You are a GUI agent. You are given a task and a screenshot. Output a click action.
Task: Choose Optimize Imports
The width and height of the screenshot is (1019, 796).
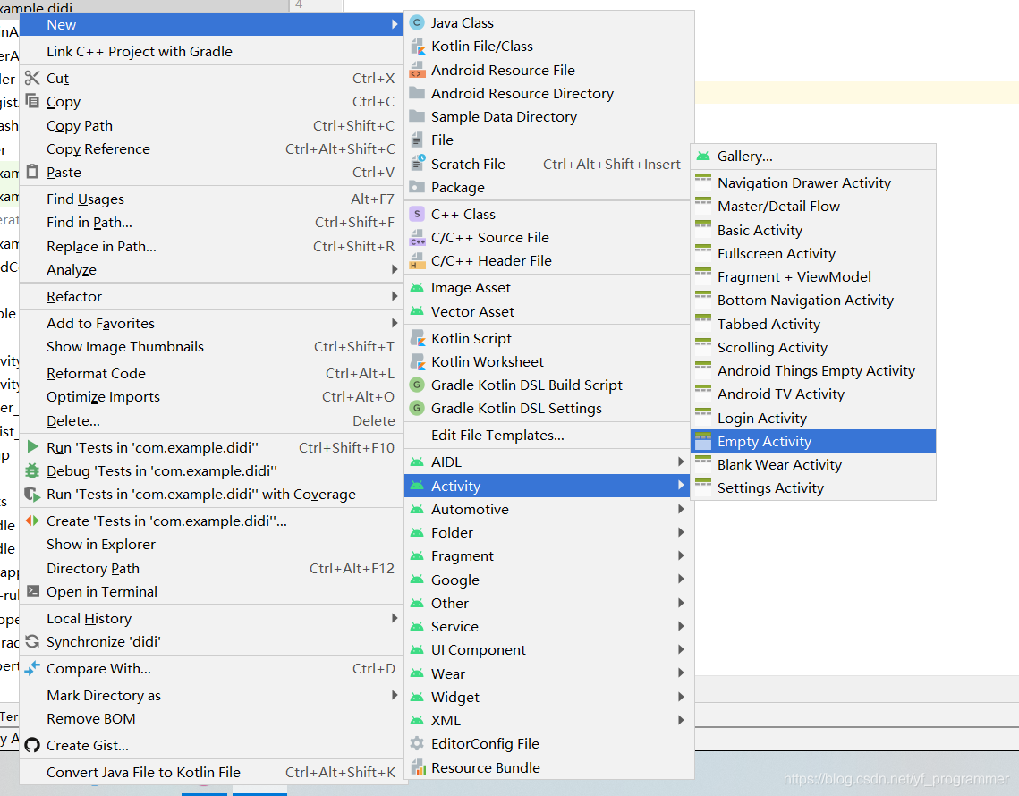point(211,396)
